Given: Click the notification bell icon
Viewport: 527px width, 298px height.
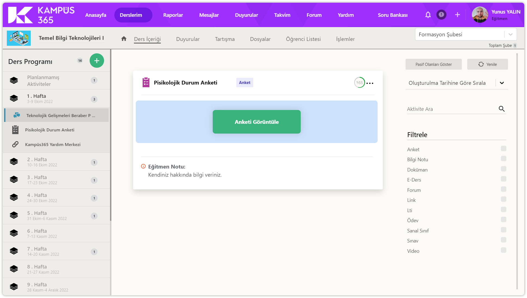Looking at the screenshot, I should [x=428, y=15].
